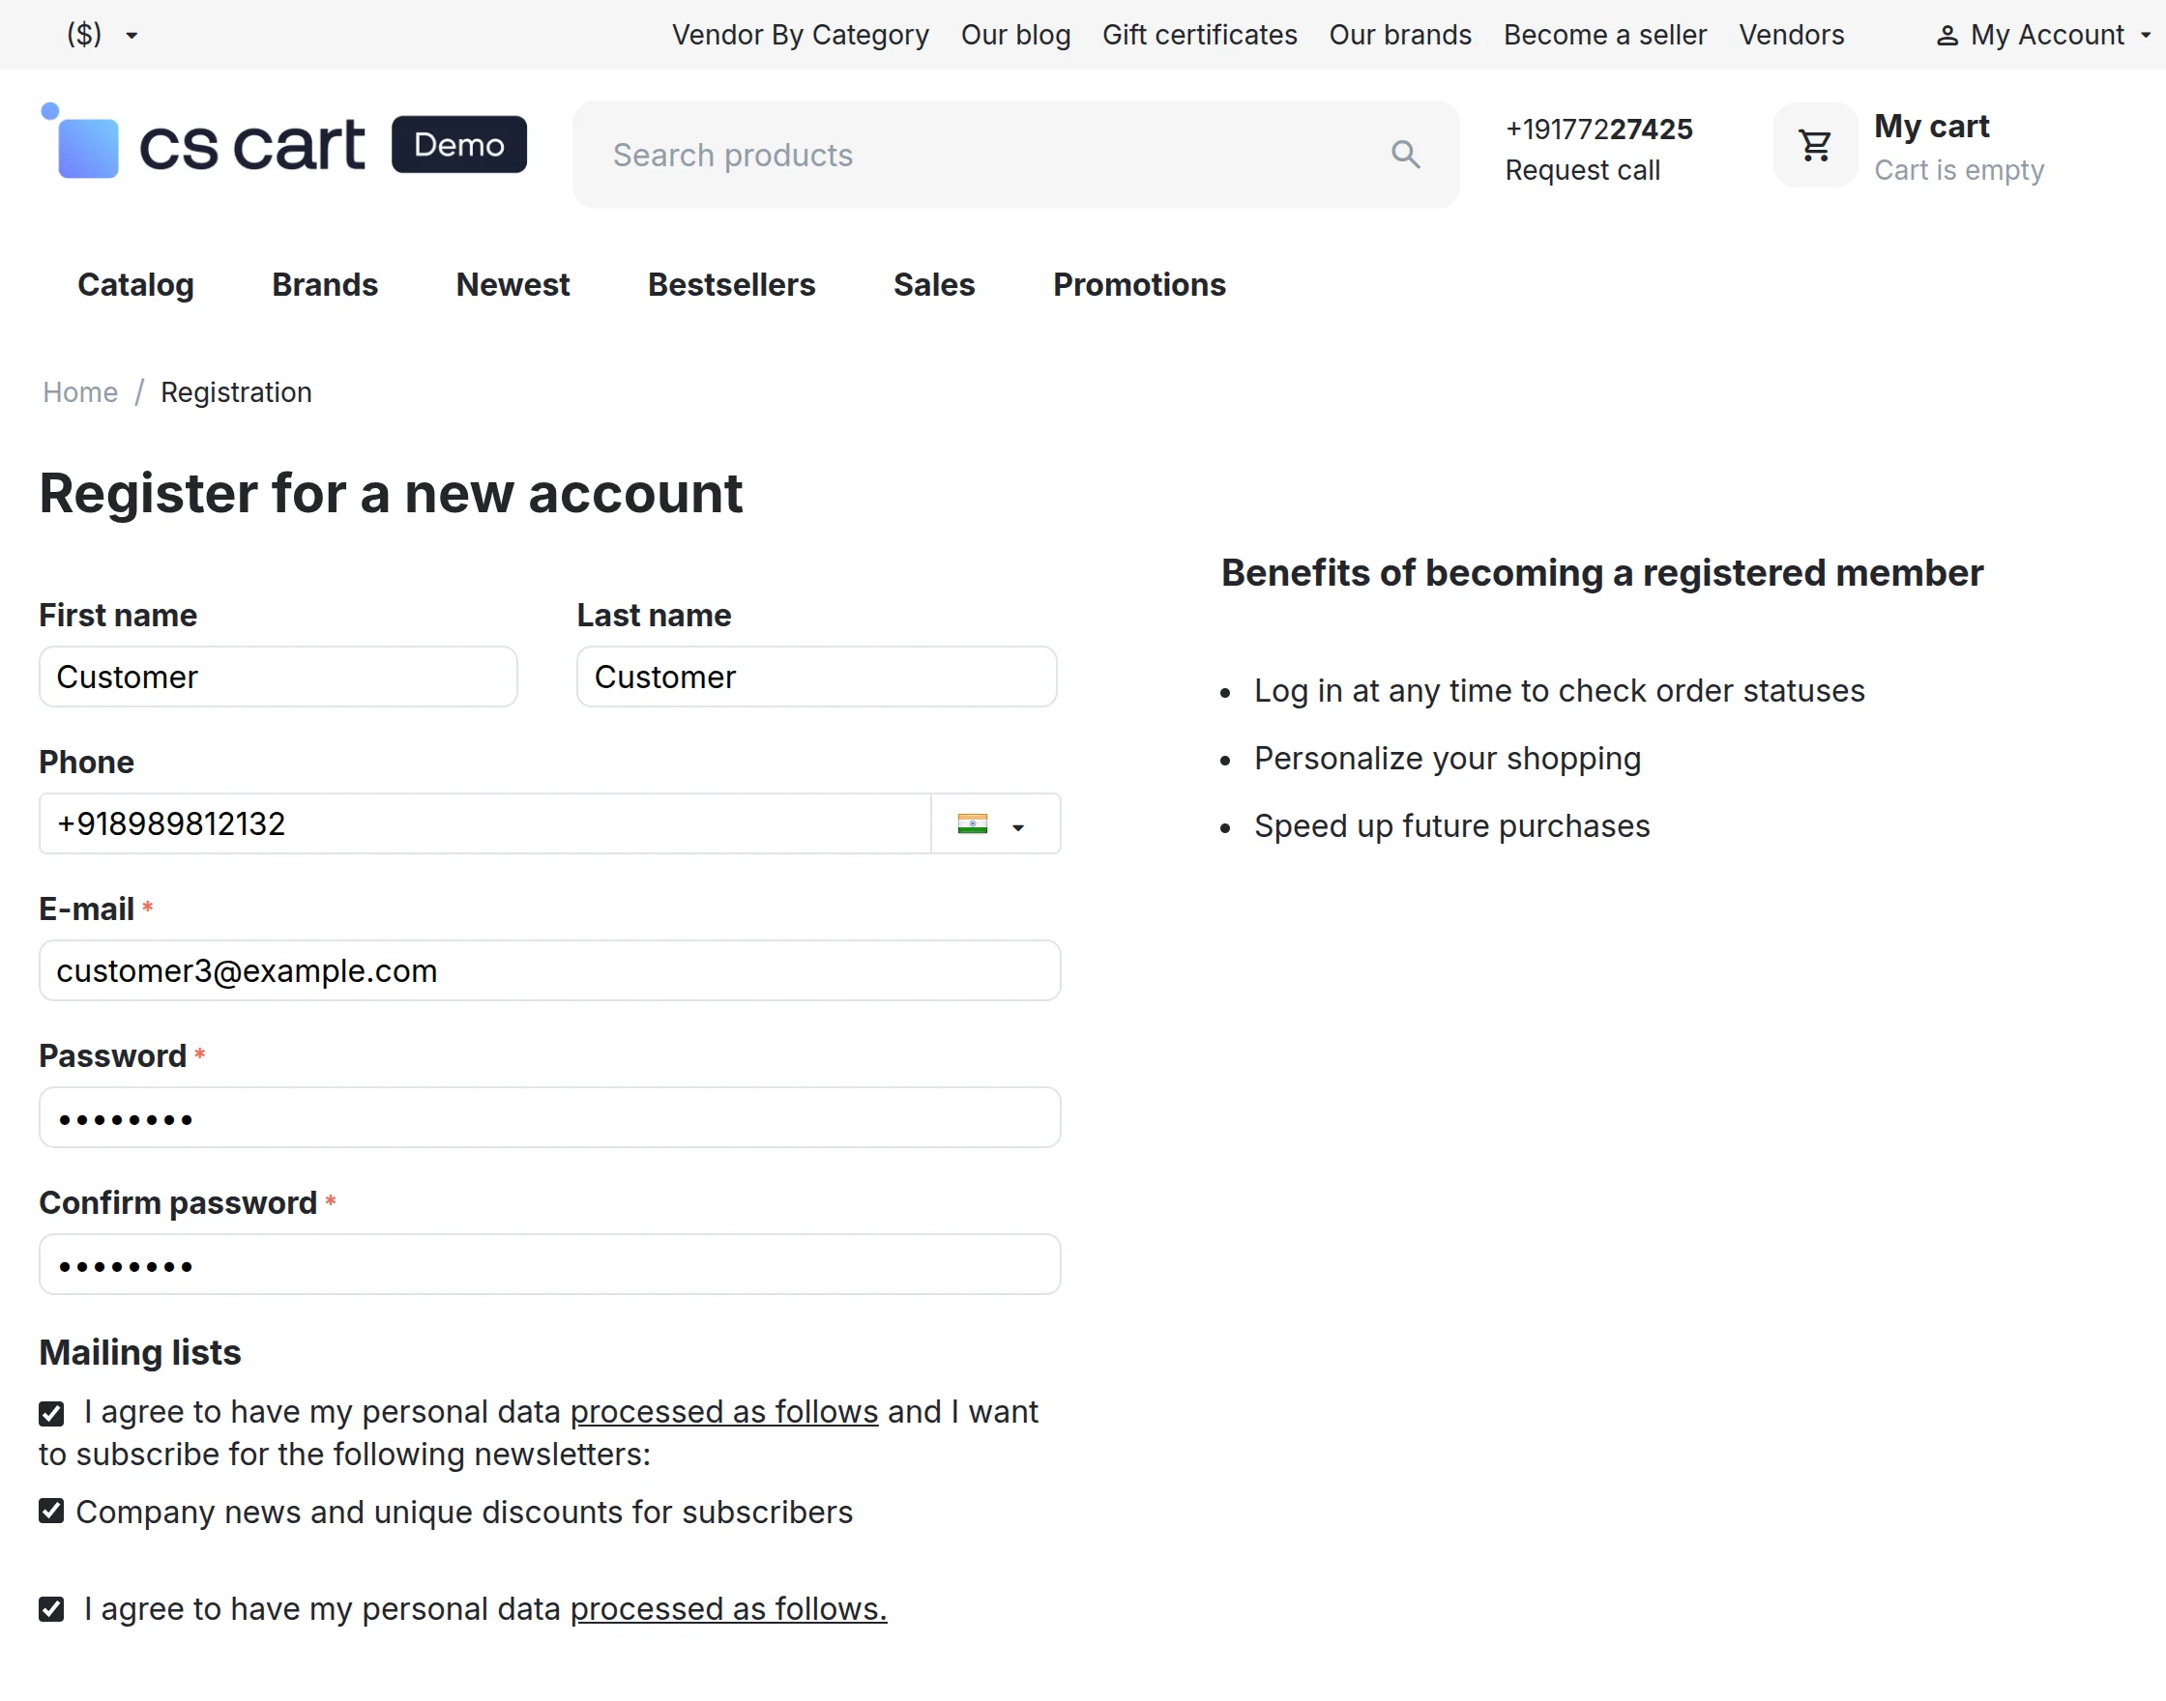Open Gift certificates link
2166x1701 pixels.
(x=1200, y=35)
